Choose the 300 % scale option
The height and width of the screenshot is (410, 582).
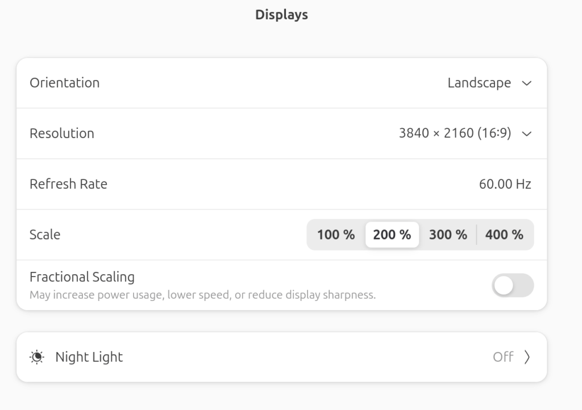(x=448, y=235)
